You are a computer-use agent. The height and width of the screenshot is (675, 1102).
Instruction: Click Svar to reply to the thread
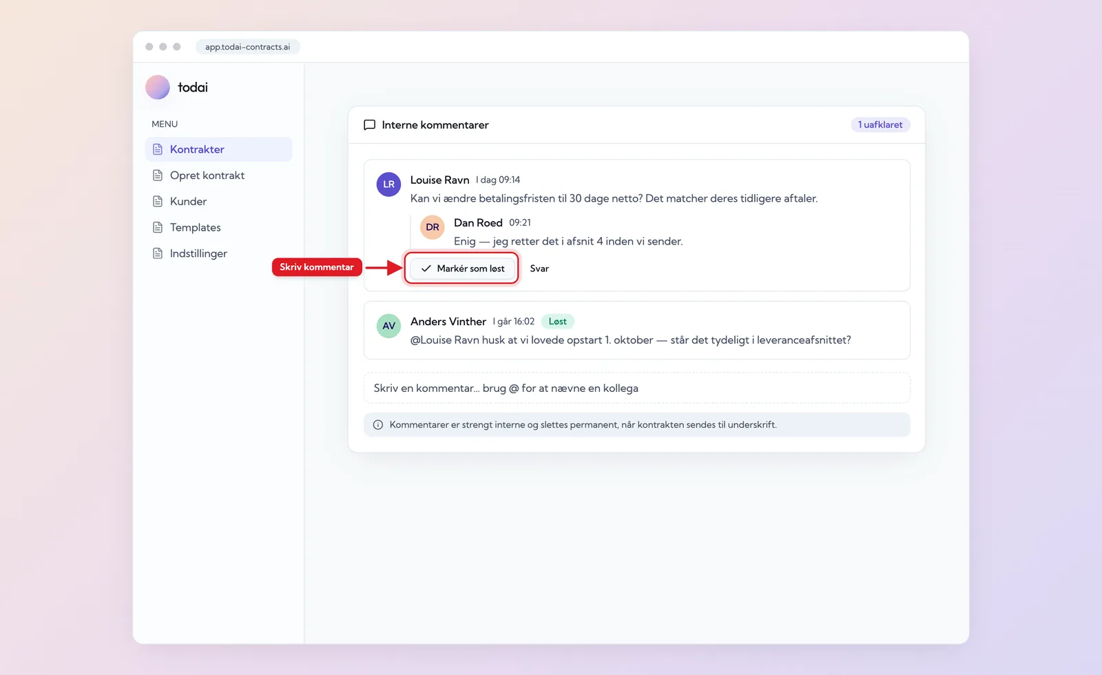coord(539,269)
